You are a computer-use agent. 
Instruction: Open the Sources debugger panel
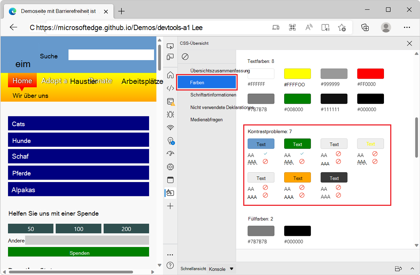coord(170,114)
